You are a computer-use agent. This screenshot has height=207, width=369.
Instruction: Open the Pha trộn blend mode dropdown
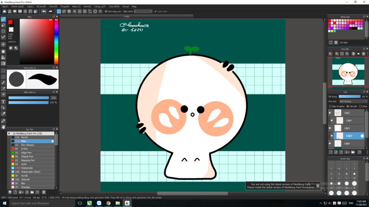pyautogui.click(x=353, y=101)
